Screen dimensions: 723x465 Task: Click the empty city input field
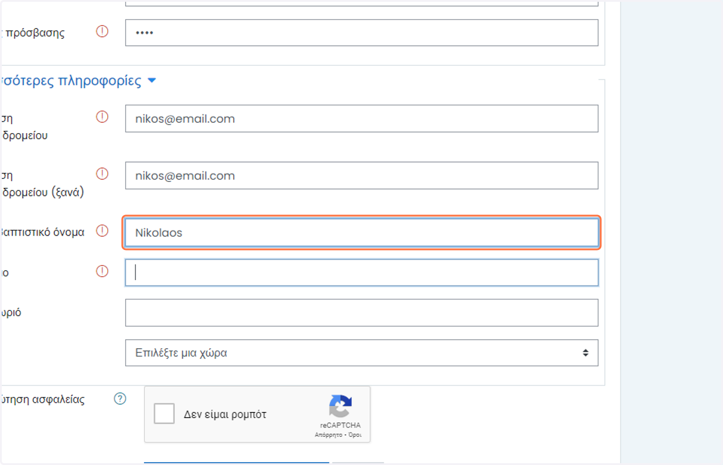click(361, 313)
